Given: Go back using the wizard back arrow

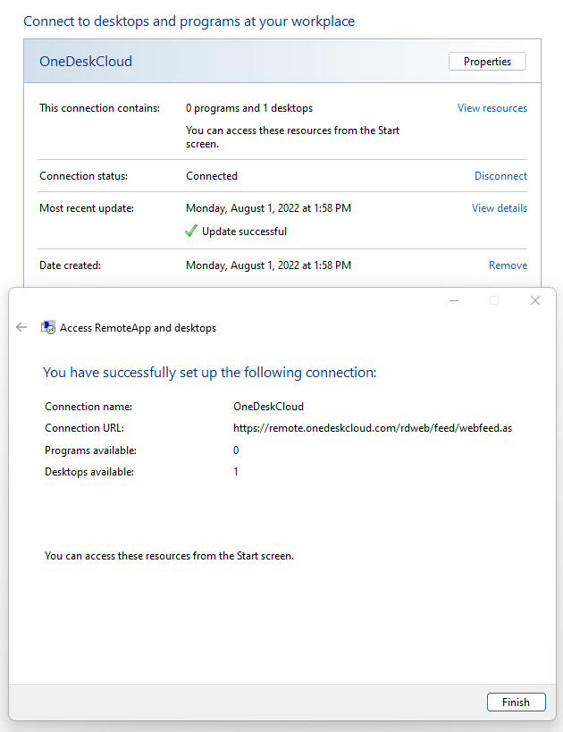Looking at the screenshot, I should [21, 327].
